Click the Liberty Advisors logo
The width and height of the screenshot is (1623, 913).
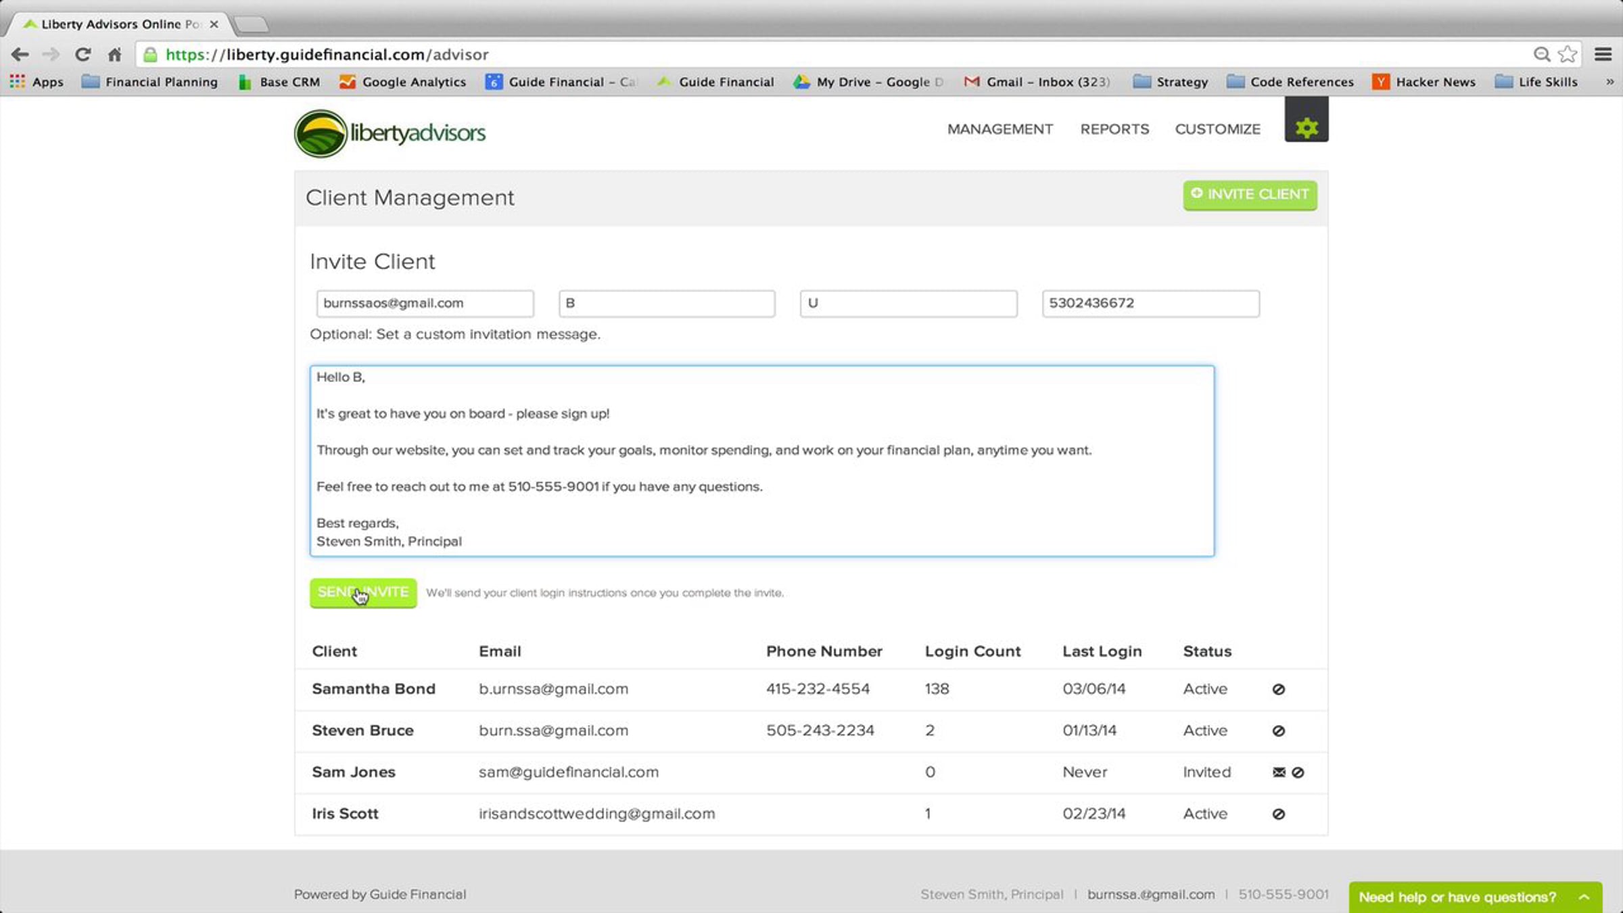coord(390,133)
